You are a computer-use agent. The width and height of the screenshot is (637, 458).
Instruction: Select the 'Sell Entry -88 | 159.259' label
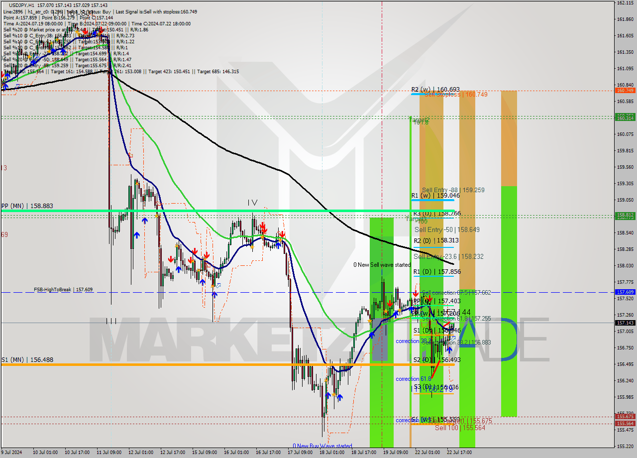click(x=453, y=190)
